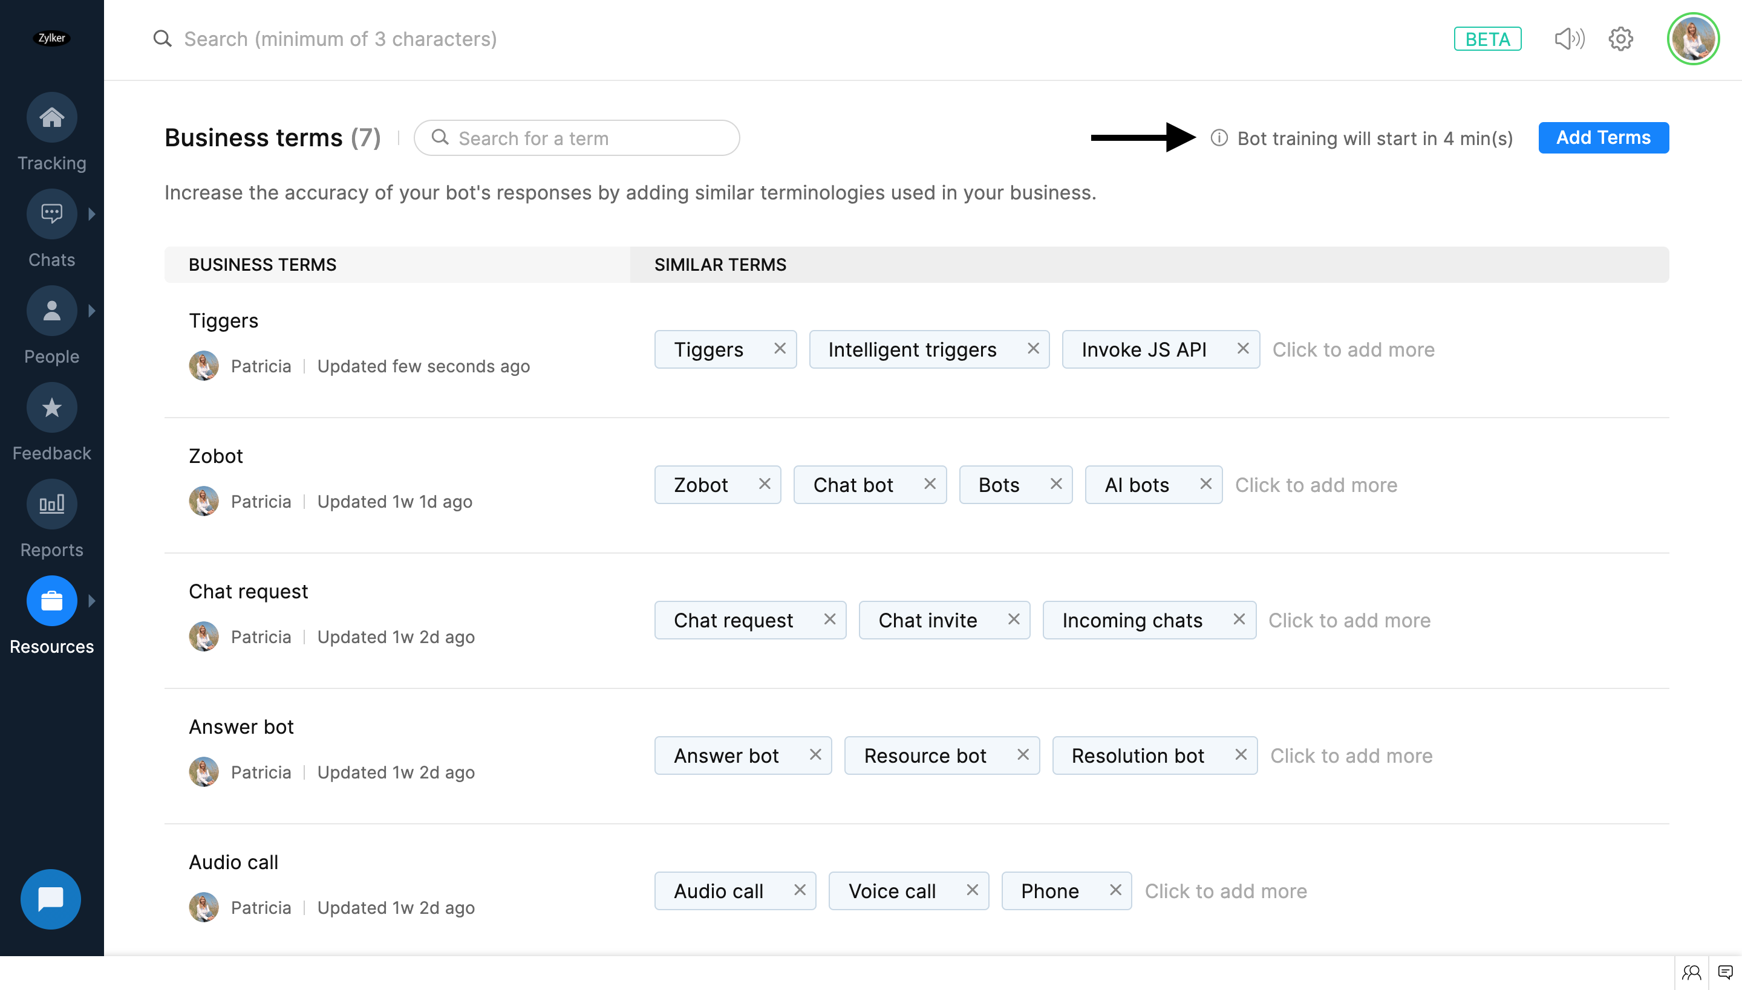Remove the AI bots similar term
Viewport: 1742px width, 990px height.
1205,484
